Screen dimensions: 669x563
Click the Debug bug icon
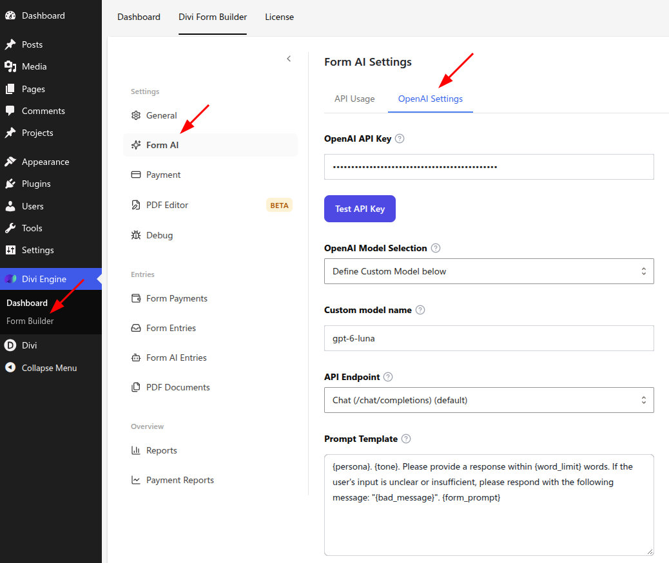coord(136,235)
